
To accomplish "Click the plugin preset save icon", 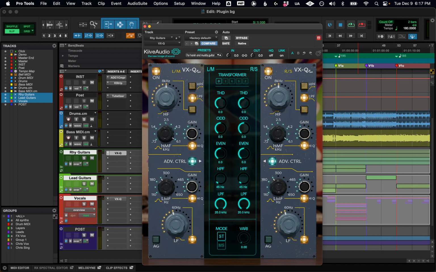I will tap(196, 43).
